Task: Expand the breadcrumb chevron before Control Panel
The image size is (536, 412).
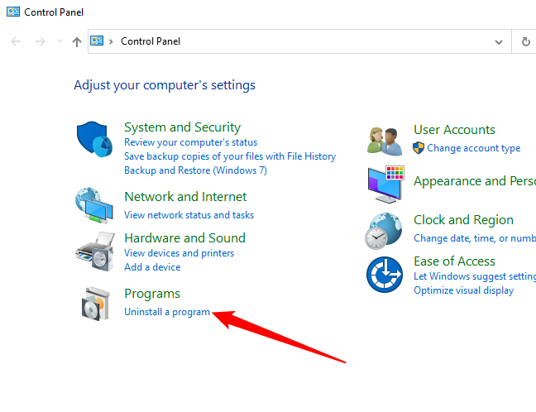Action: (x=112, y=41)
